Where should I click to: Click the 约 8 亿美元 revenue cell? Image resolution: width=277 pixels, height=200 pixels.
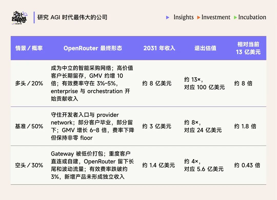pos(157,83)
